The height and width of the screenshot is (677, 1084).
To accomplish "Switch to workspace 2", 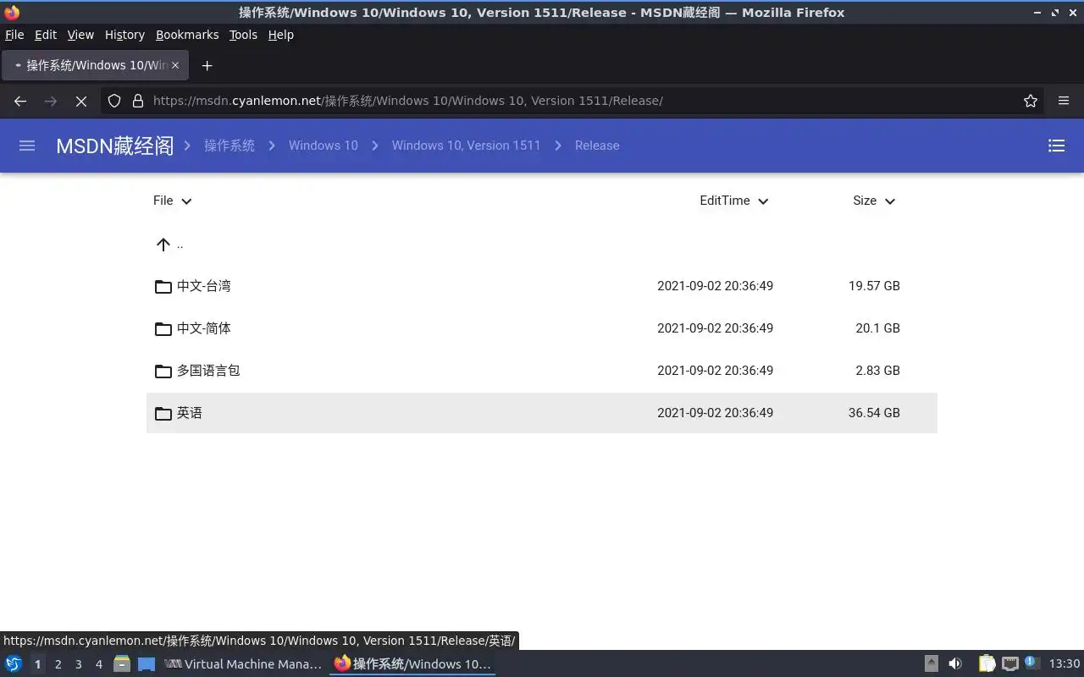I will (x=58, y=664).
